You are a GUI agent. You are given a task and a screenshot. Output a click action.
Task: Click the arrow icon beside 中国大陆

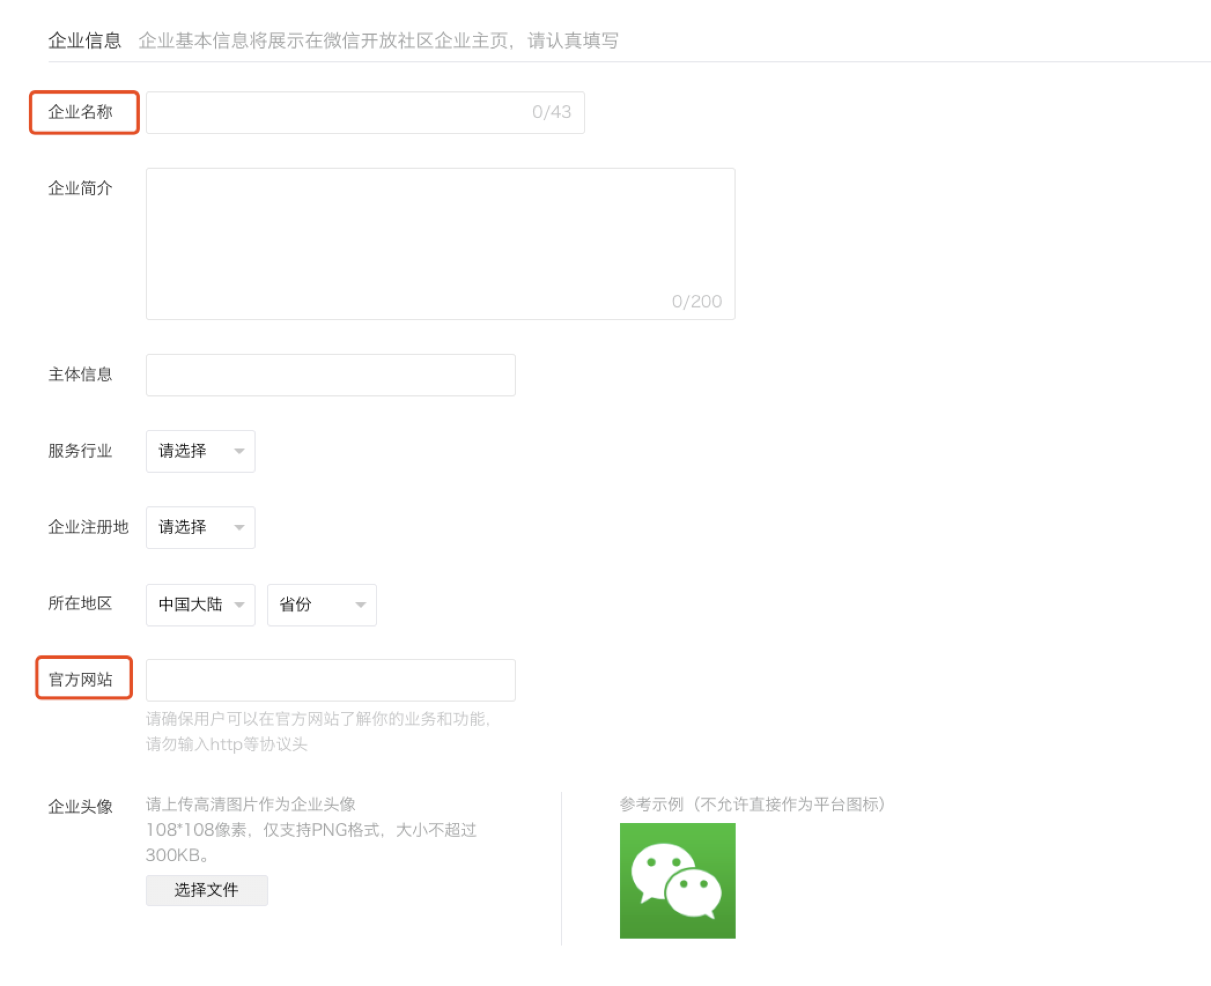click(239, 605)
